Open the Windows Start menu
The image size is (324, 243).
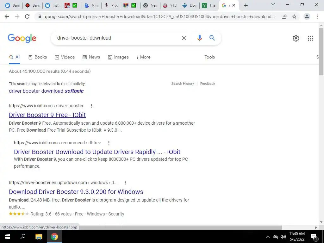coord(8,237)
